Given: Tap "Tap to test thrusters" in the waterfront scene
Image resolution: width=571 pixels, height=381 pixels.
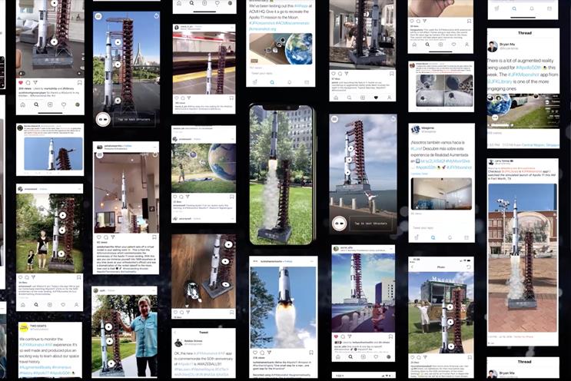Looking at the screenshot, I should (370, 224).
